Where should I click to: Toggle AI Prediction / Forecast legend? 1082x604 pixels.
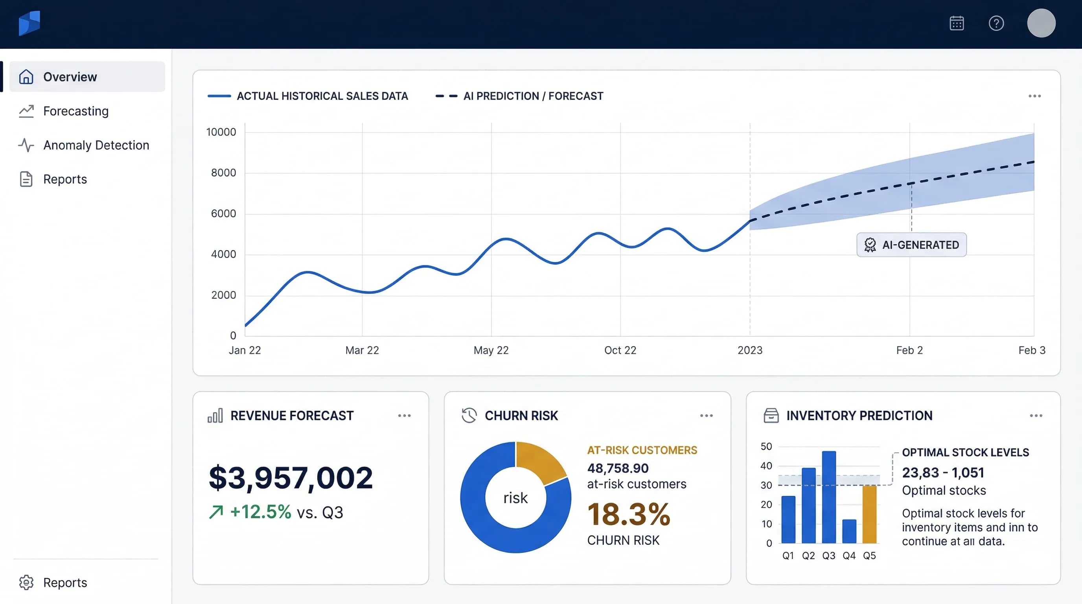(x=519, y=96)
